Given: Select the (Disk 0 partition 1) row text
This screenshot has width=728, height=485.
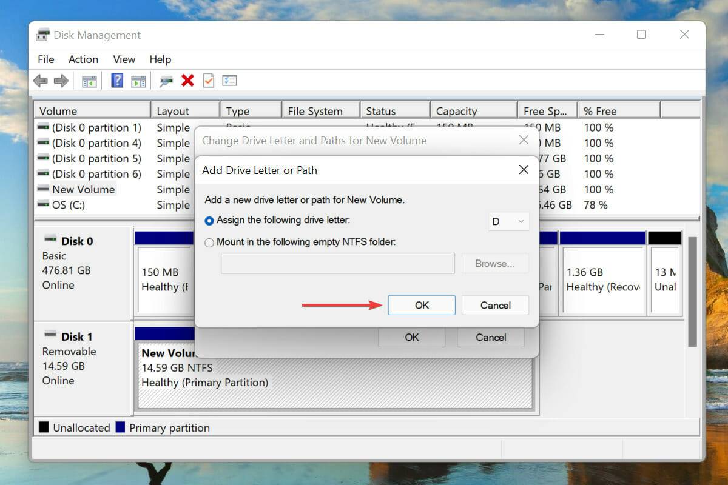Looking at the screenshot, I should click(x=96, y=127).
